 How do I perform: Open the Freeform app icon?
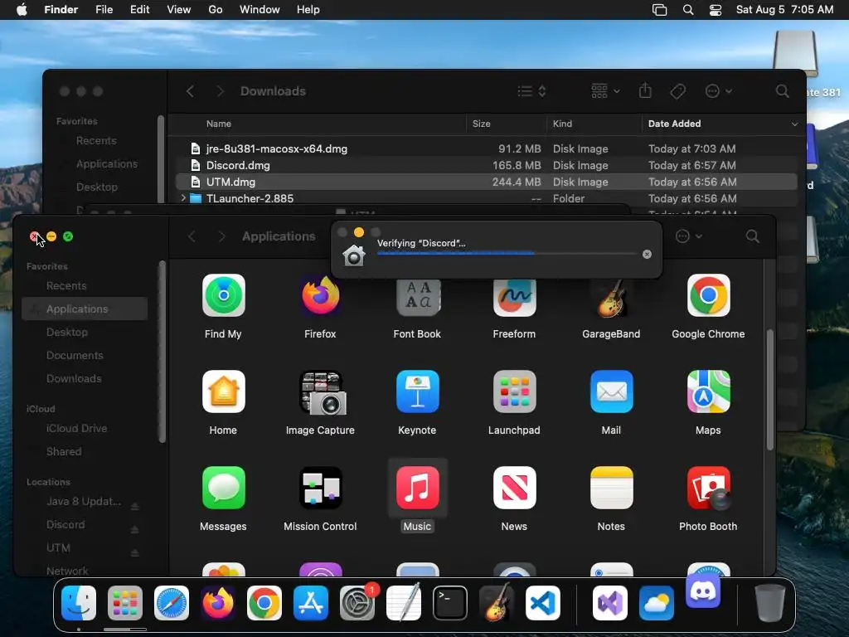click(x=514, y=298)
